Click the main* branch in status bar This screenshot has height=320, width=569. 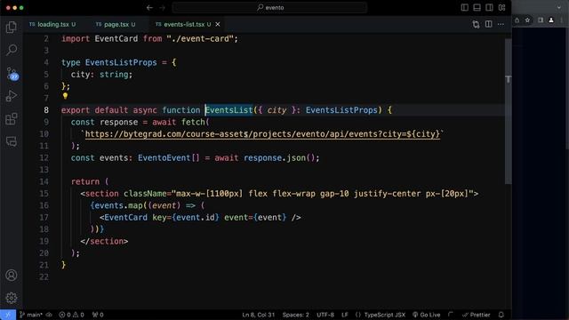click(x=31, y=315)
